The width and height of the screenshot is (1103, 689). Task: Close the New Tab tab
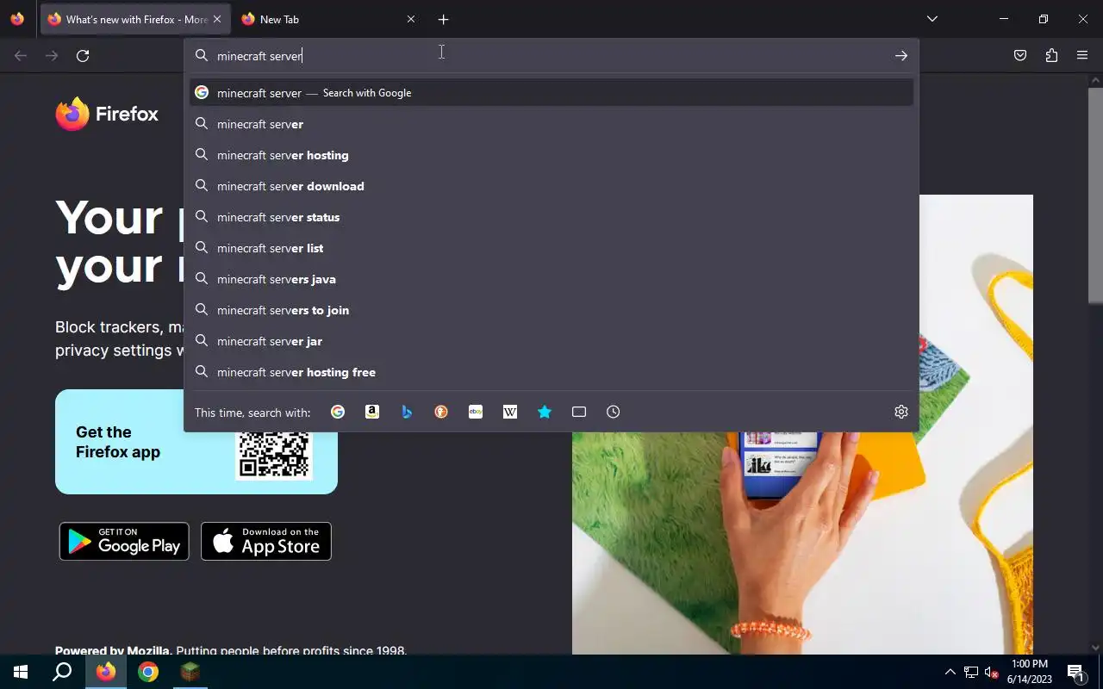click(x=410, y=19)
